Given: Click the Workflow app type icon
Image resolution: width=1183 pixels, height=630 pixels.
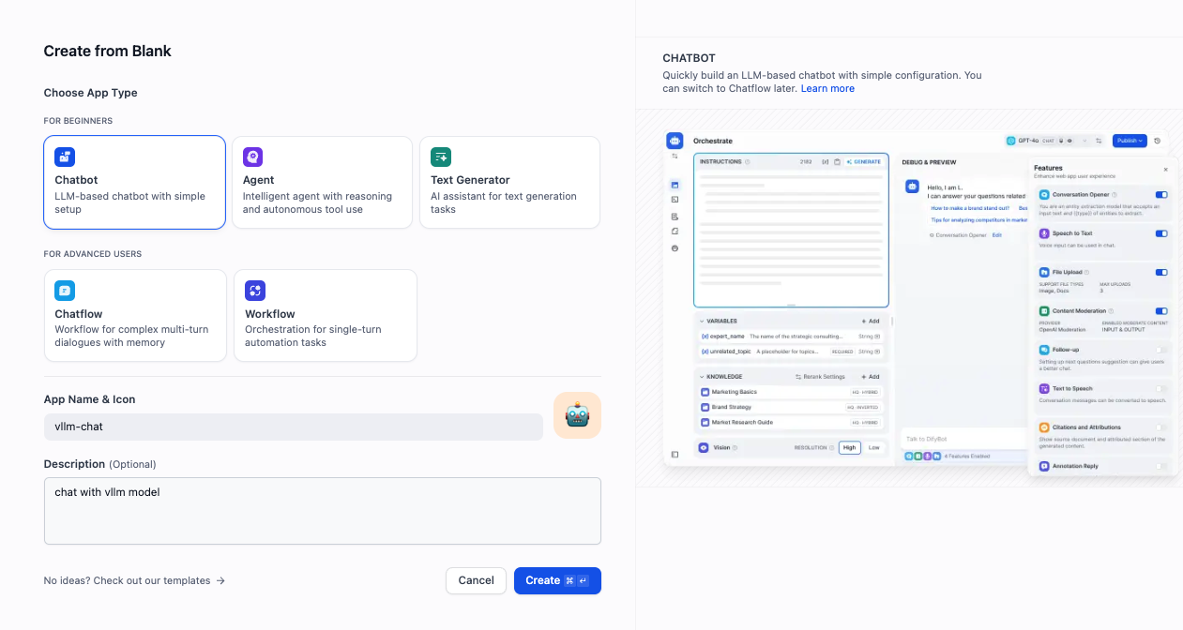Looking at the screenshot, I should pyautogui.click(x=253, y=291).
